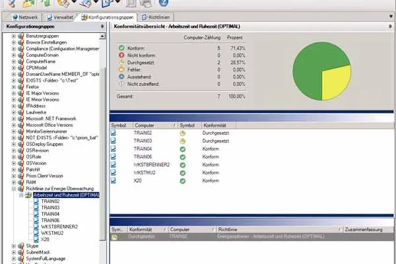This screenshot has width=396, height=264.
Task: Select the WKSTMU2 row in the computer list
Action: click(x=252, y=173)
